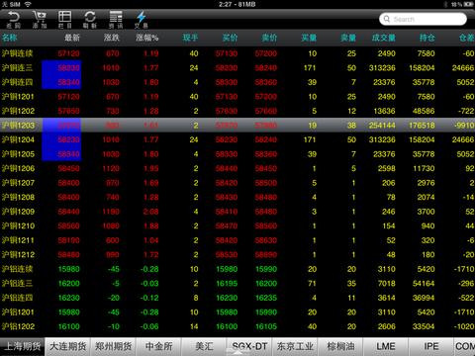The height and width of the screenshot is (356, 476).
Task: Tap open interest 11730 of 沪铜1206
Action: [x=424, y=168]
